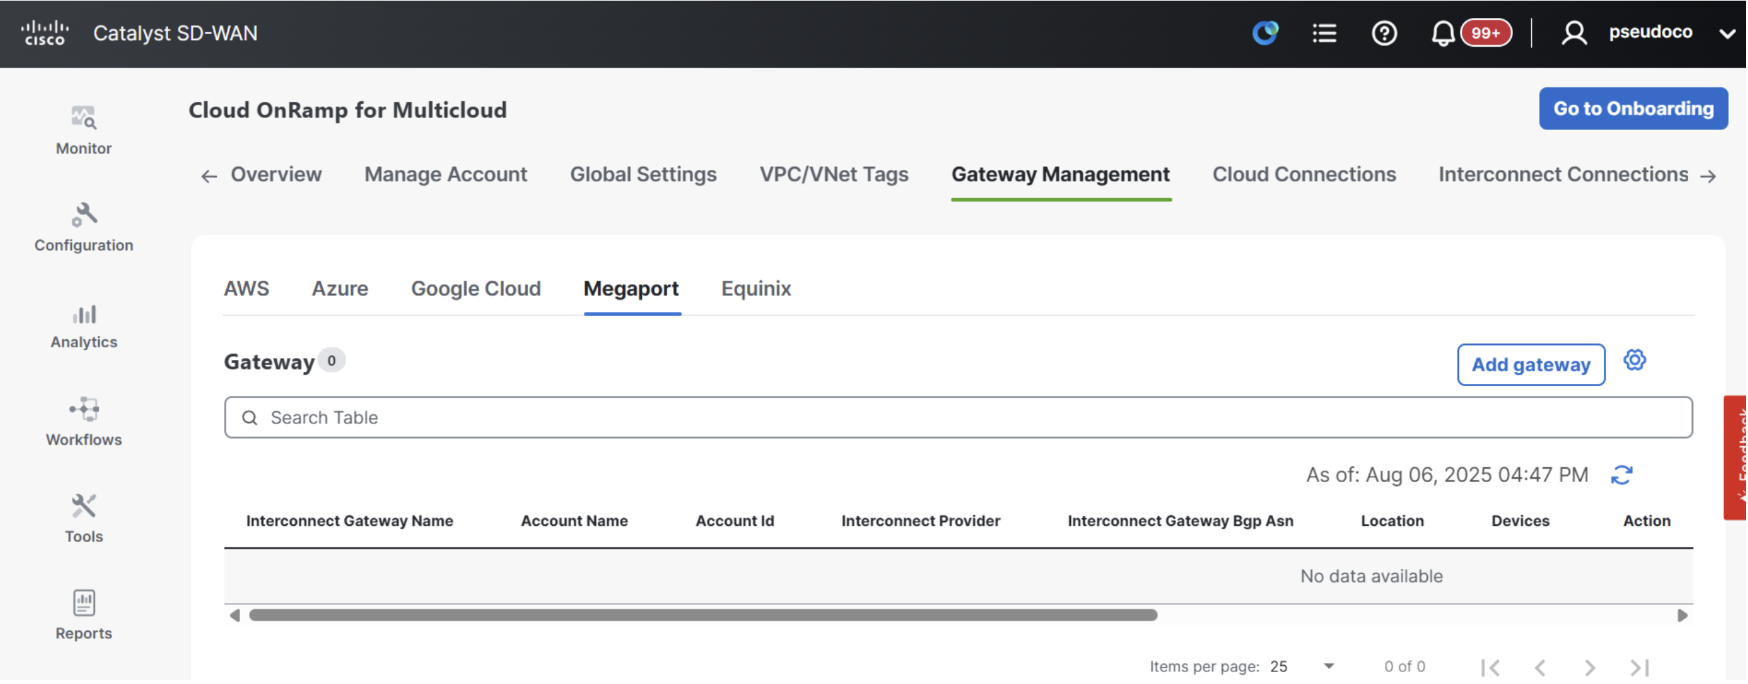Go to next page of results
Screen dimensions: 1748x684
point(1591,669)
